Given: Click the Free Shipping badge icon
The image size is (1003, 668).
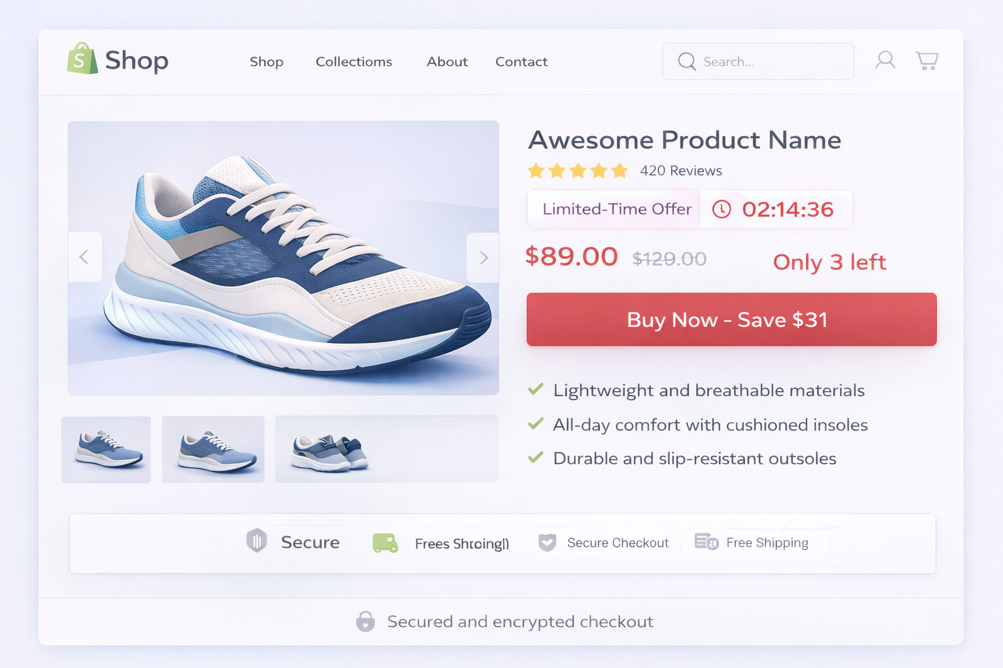Looking at the screenshot, I should click(707, 541).
